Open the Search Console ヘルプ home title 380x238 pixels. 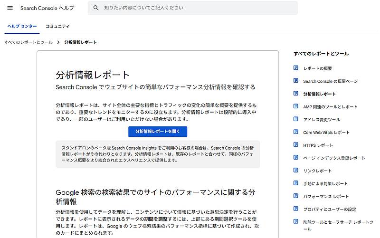tap(47, 8)
